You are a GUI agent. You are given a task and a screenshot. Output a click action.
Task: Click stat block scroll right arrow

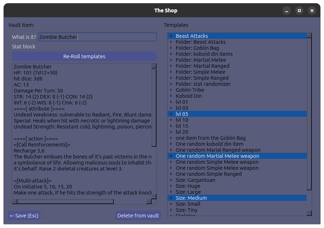click(149, 202)
